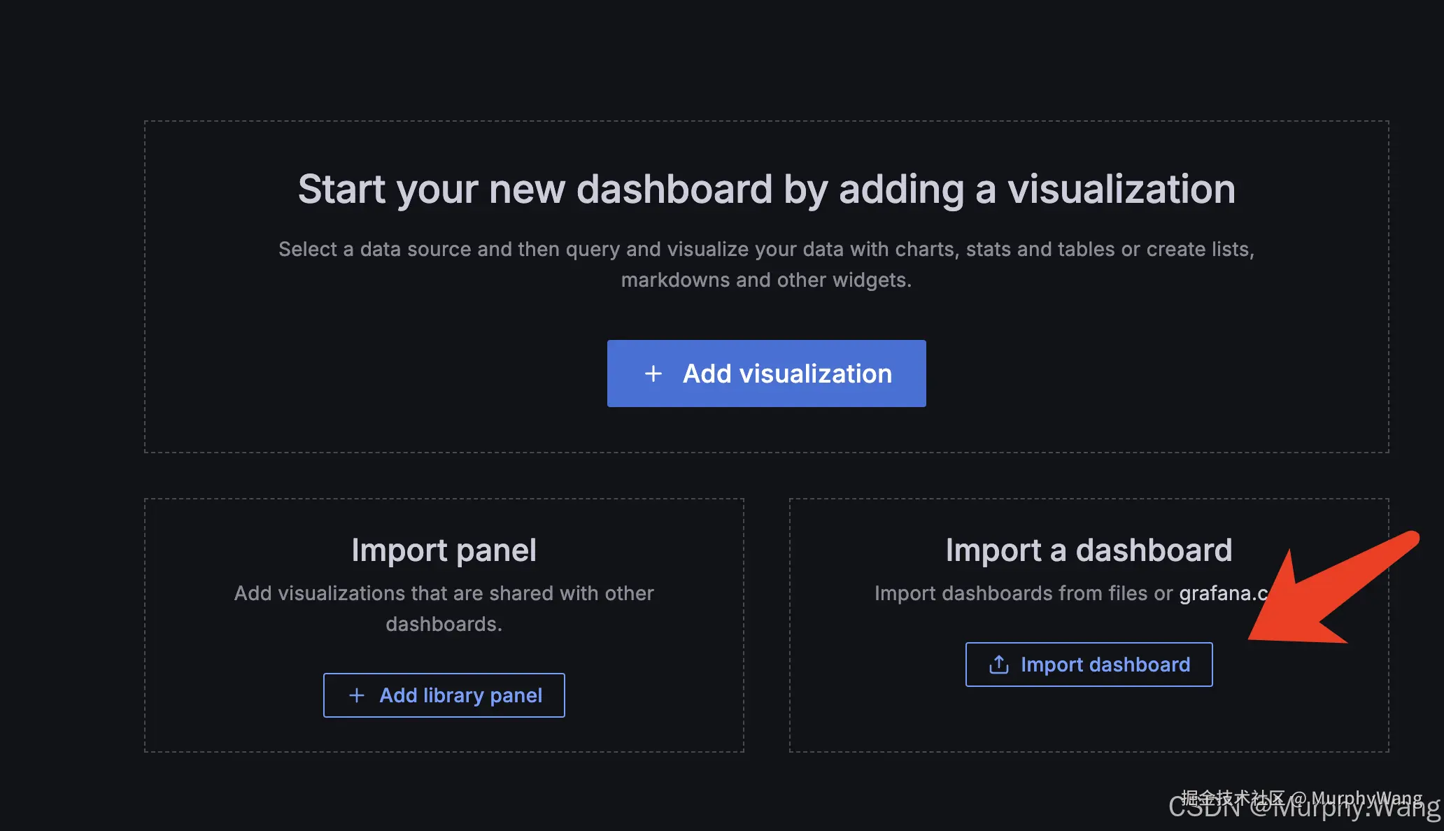Click the 'Add visualizations that are shared' text

point(444,593)
